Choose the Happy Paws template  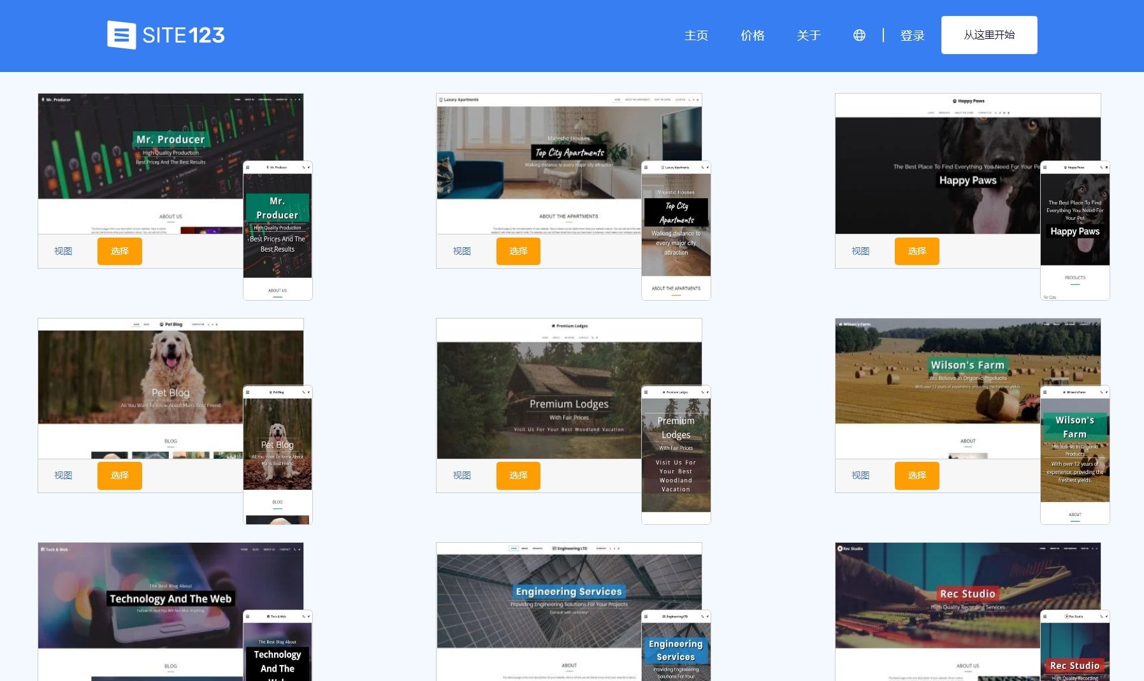[916, 251]
